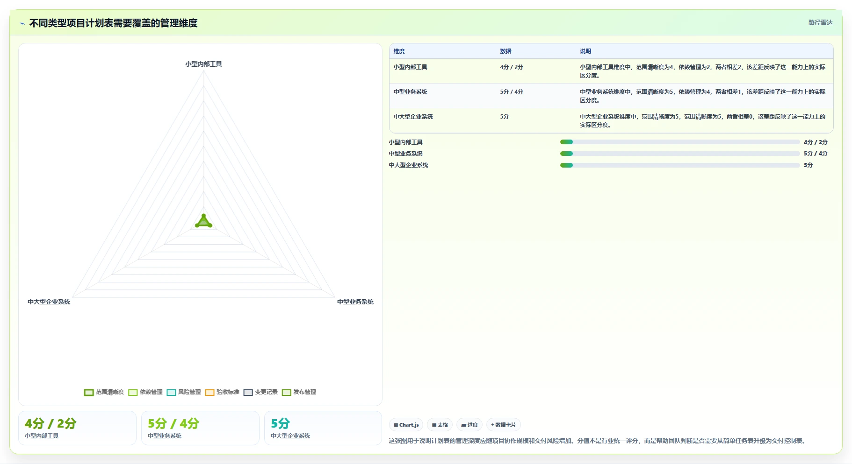852x464 pixels.
Task: Click the 小型内部工具 progress bar
Action: click(679, 142)
